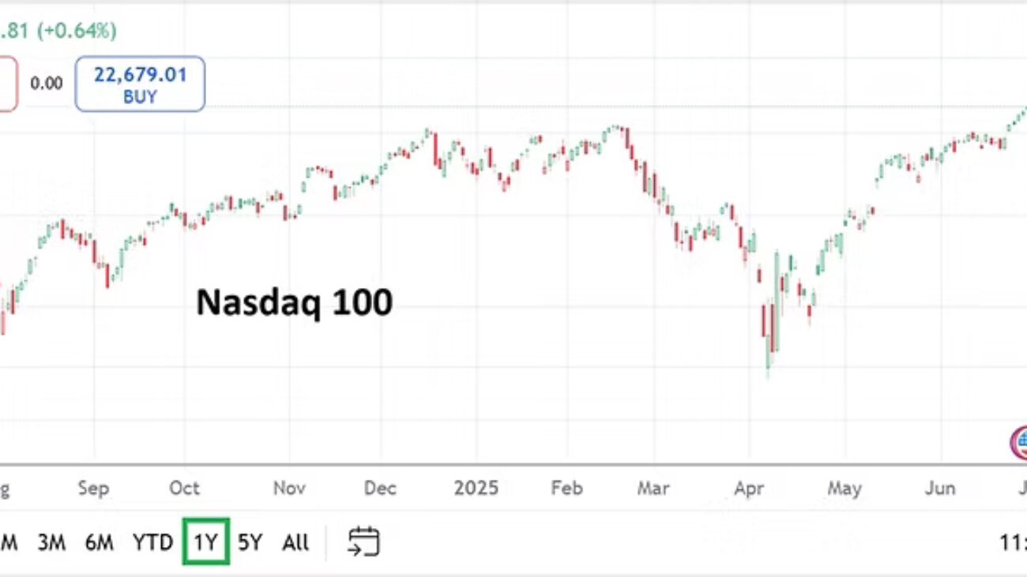Click the 2025 label on time axis

point(476,489)
